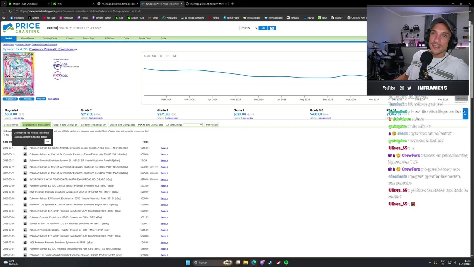Set chart zoom to All
The width and height of the screenshot is (474, 267).
(174, 56)
